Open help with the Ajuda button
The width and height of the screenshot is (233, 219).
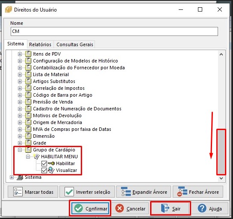209,208
